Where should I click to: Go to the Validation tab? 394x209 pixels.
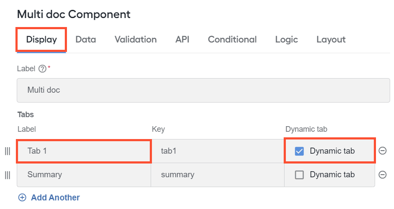(136, 39)
